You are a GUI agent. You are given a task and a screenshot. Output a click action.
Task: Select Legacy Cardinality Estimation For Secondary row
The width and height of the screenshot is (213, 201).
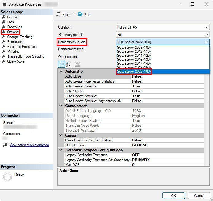[x=134, y=160]
